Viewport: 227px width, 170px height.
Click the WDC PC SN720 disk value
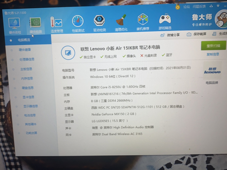point(138,107)
